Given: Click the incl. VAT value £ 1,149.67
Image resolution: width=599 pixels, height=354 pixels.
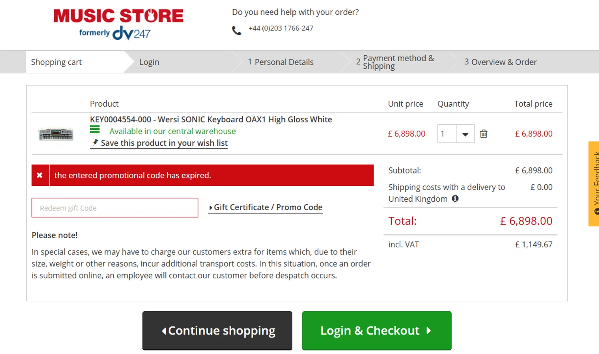Looking at the screenshot, I should (534, 245).
